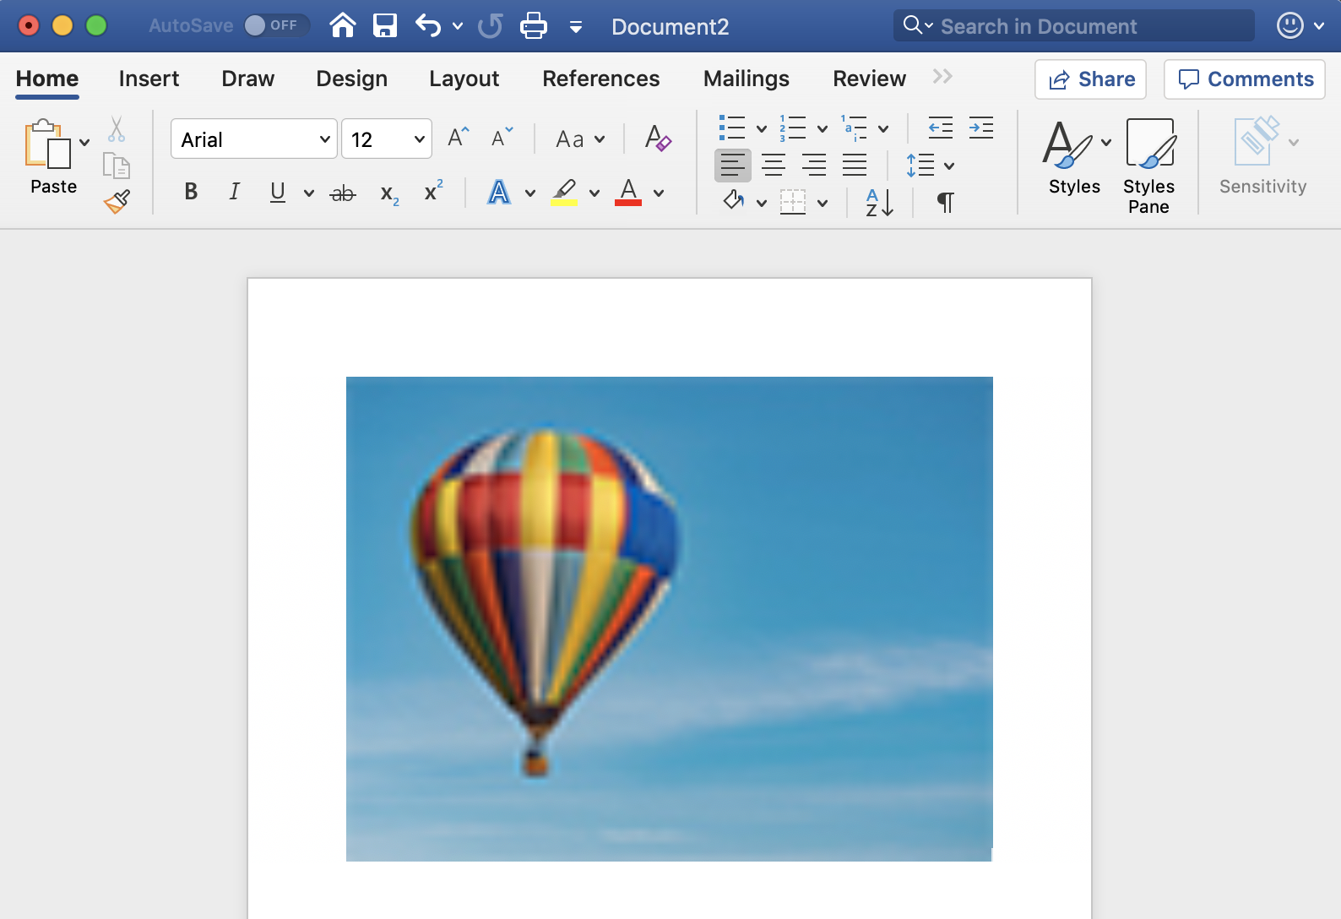Switch to the References tab

(x=600, y=79)
